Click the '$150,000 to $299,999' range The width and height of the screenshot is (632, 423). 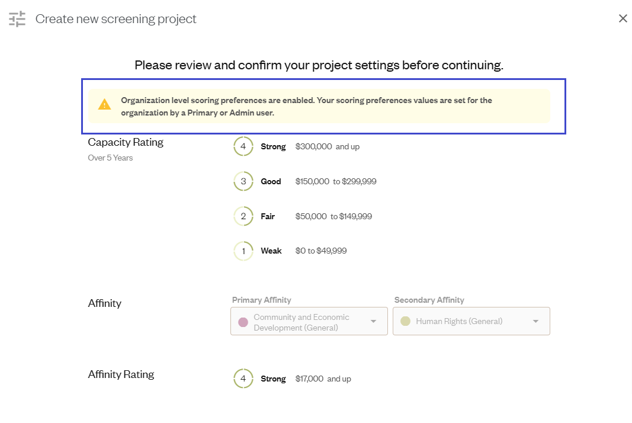point(336,181)
